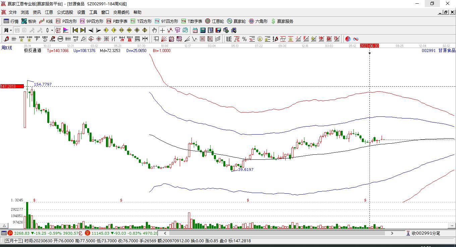Click the blue infinity symbol icon
The height and width of the screenshot is (247, 456).
356,39
